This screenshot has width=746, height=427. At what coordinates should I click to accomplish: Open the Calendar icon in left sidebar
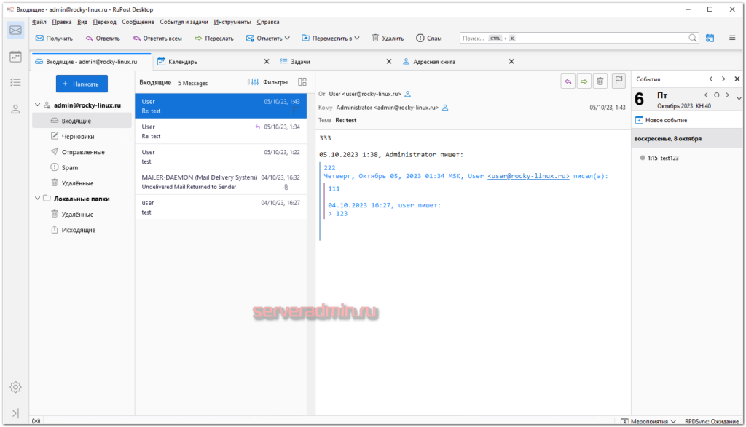15,57
